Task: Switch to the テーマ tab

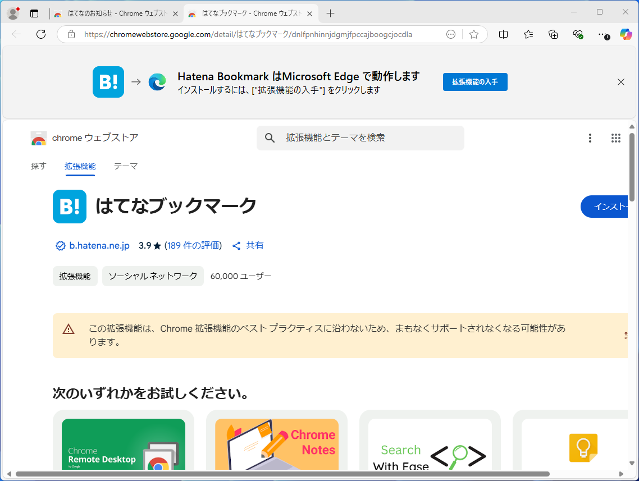Action: coord(125,166)
